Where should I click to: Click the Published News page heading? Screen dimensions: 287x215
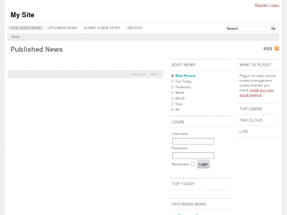tap(37, 49)
